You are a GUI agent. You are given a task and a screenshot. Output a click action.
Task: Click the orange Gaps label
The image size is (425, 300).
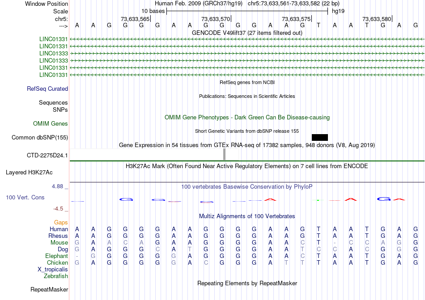pos(61,223)
